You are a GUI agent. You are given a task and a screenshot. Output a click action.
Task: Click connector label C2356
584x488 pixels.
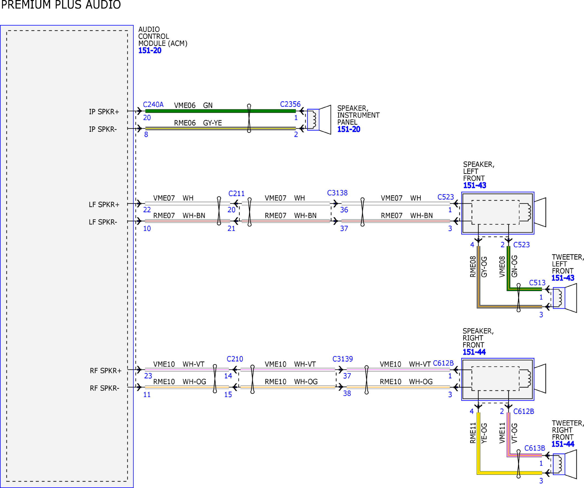click(x=290, y=104)
